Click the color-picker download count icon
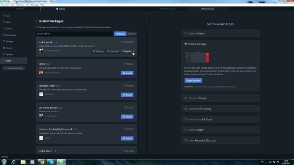294x165 pixels. 122,42
